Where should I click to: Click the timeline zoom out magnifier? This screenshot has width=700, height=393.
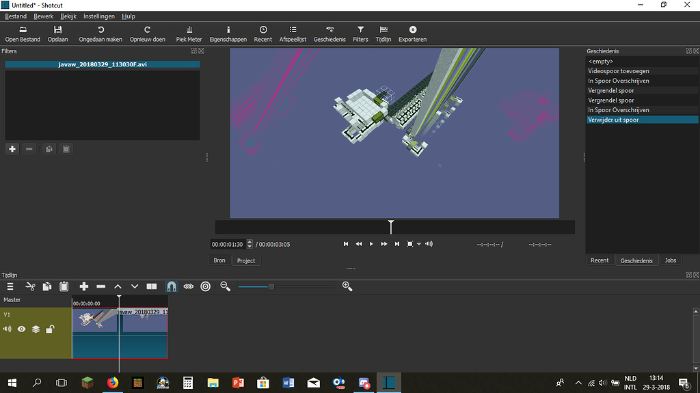[x=226, y=286]
